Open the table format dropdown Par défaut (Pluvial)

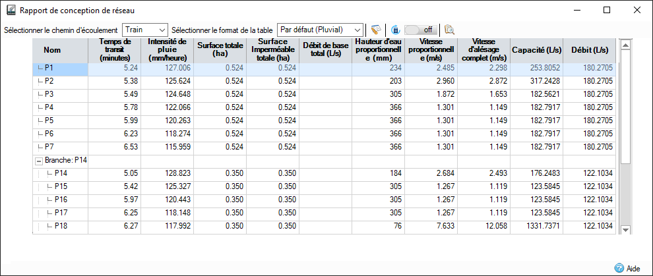320,30
